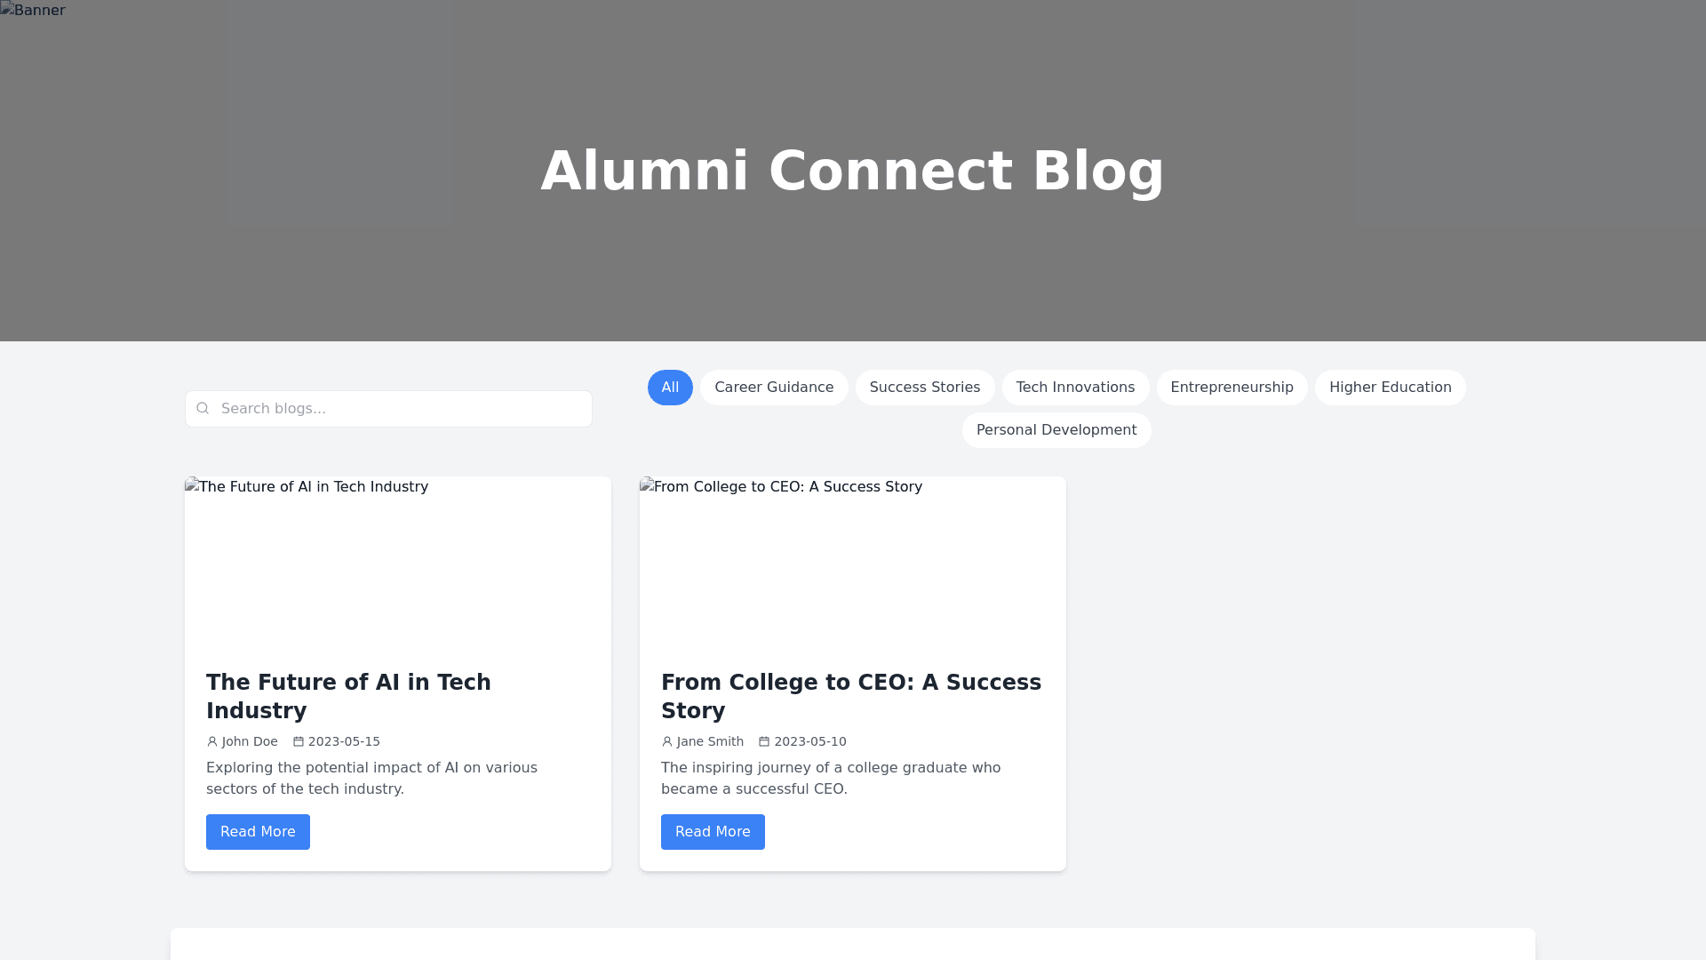Read more about the AI article

point(258,832)
